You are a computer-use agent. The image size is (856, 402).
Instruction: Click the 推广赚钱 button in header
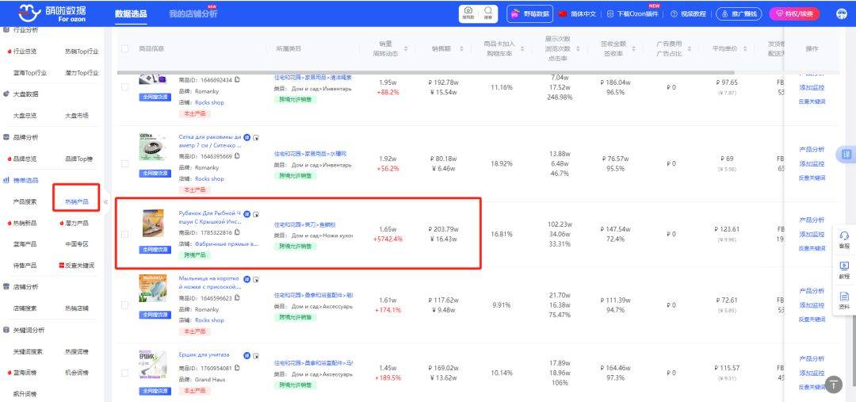pos(739,13)
